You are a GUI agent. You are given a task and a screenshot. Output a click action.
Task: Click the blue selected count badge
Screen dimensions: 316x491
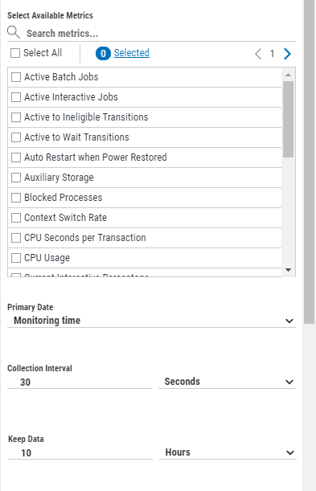point(103,54)
